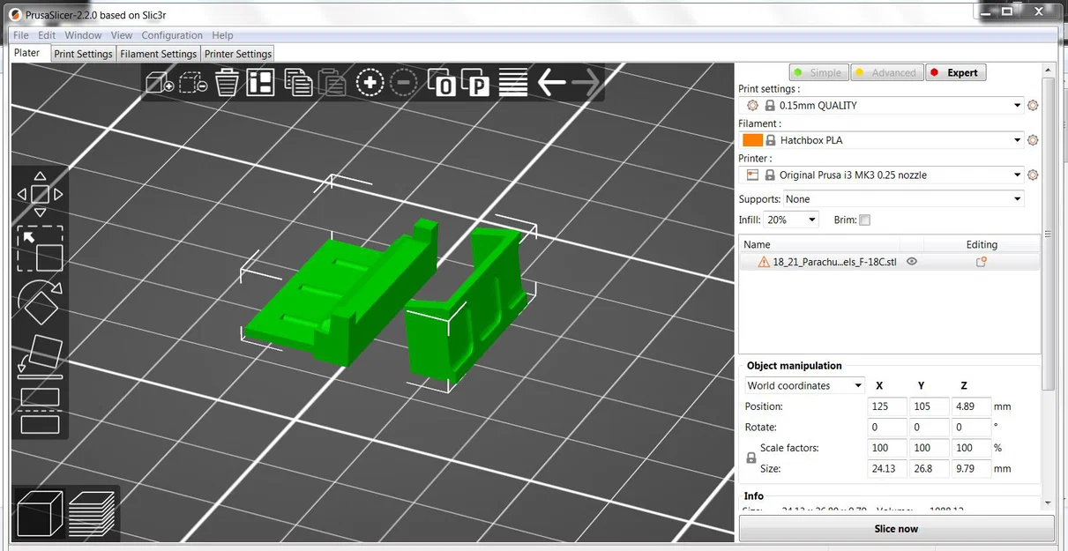
Task: Click the Split to objects icon
Action: 442,84
